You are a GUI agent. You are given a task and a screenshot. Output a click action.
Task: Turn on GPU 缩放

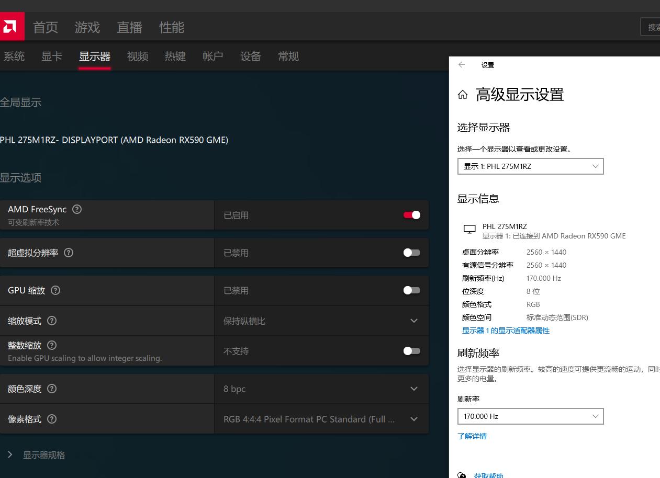411,290
